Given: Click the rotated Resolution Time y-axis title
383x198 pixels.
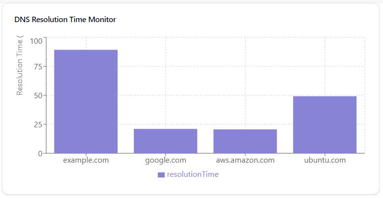Looking at the screenshot, I should [x=20, y=66].
